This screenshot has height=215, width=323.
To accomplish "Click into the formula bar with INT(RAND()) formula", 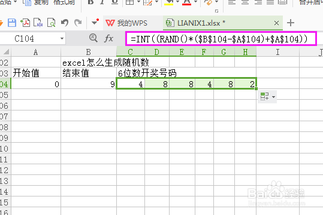I will click(221, 39).
